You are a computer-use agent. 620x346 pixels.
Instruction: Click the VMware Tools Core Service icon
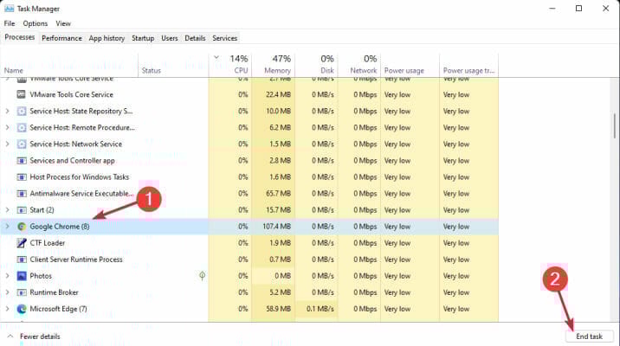tap(22, 94)
